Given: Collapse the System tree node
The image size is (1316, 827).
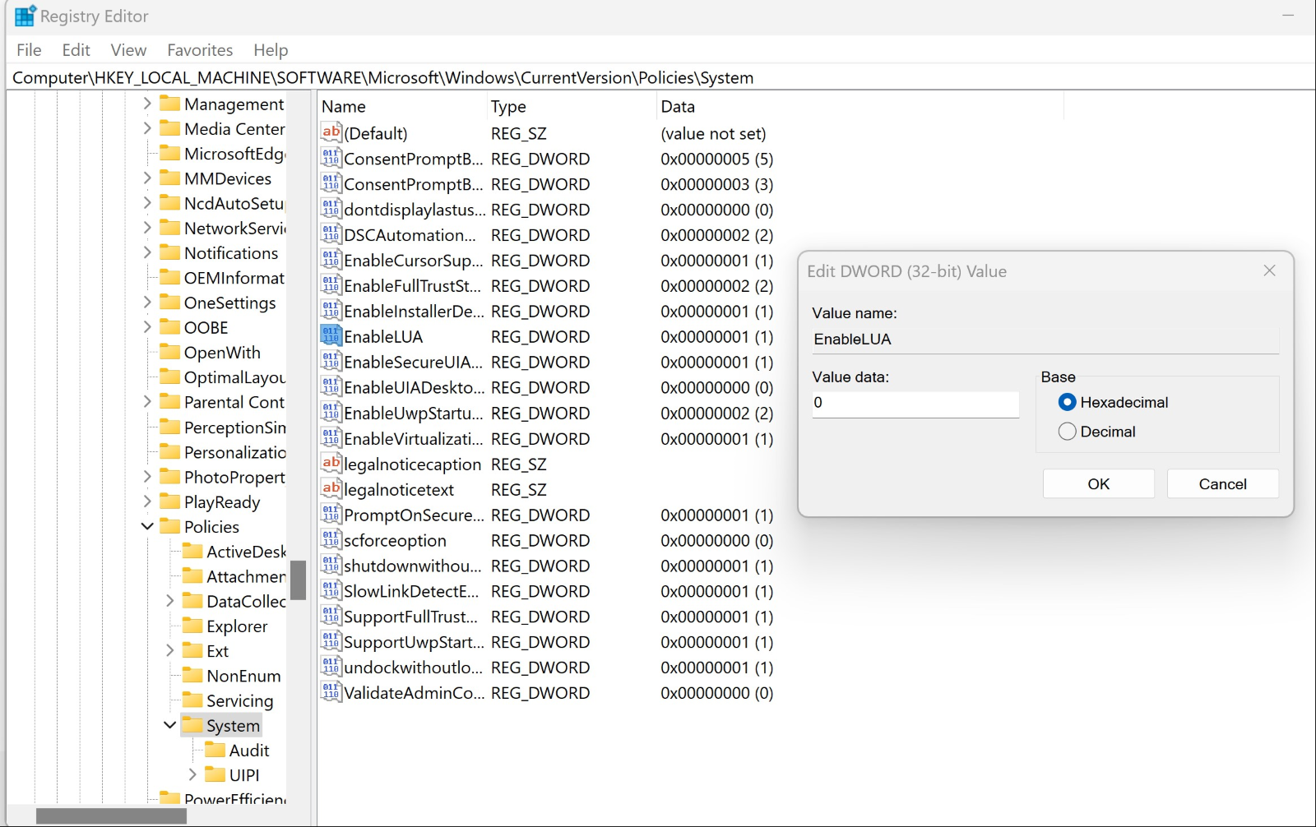Looking at the screenshot, I should pyautogui.click(x=169, y=725).
